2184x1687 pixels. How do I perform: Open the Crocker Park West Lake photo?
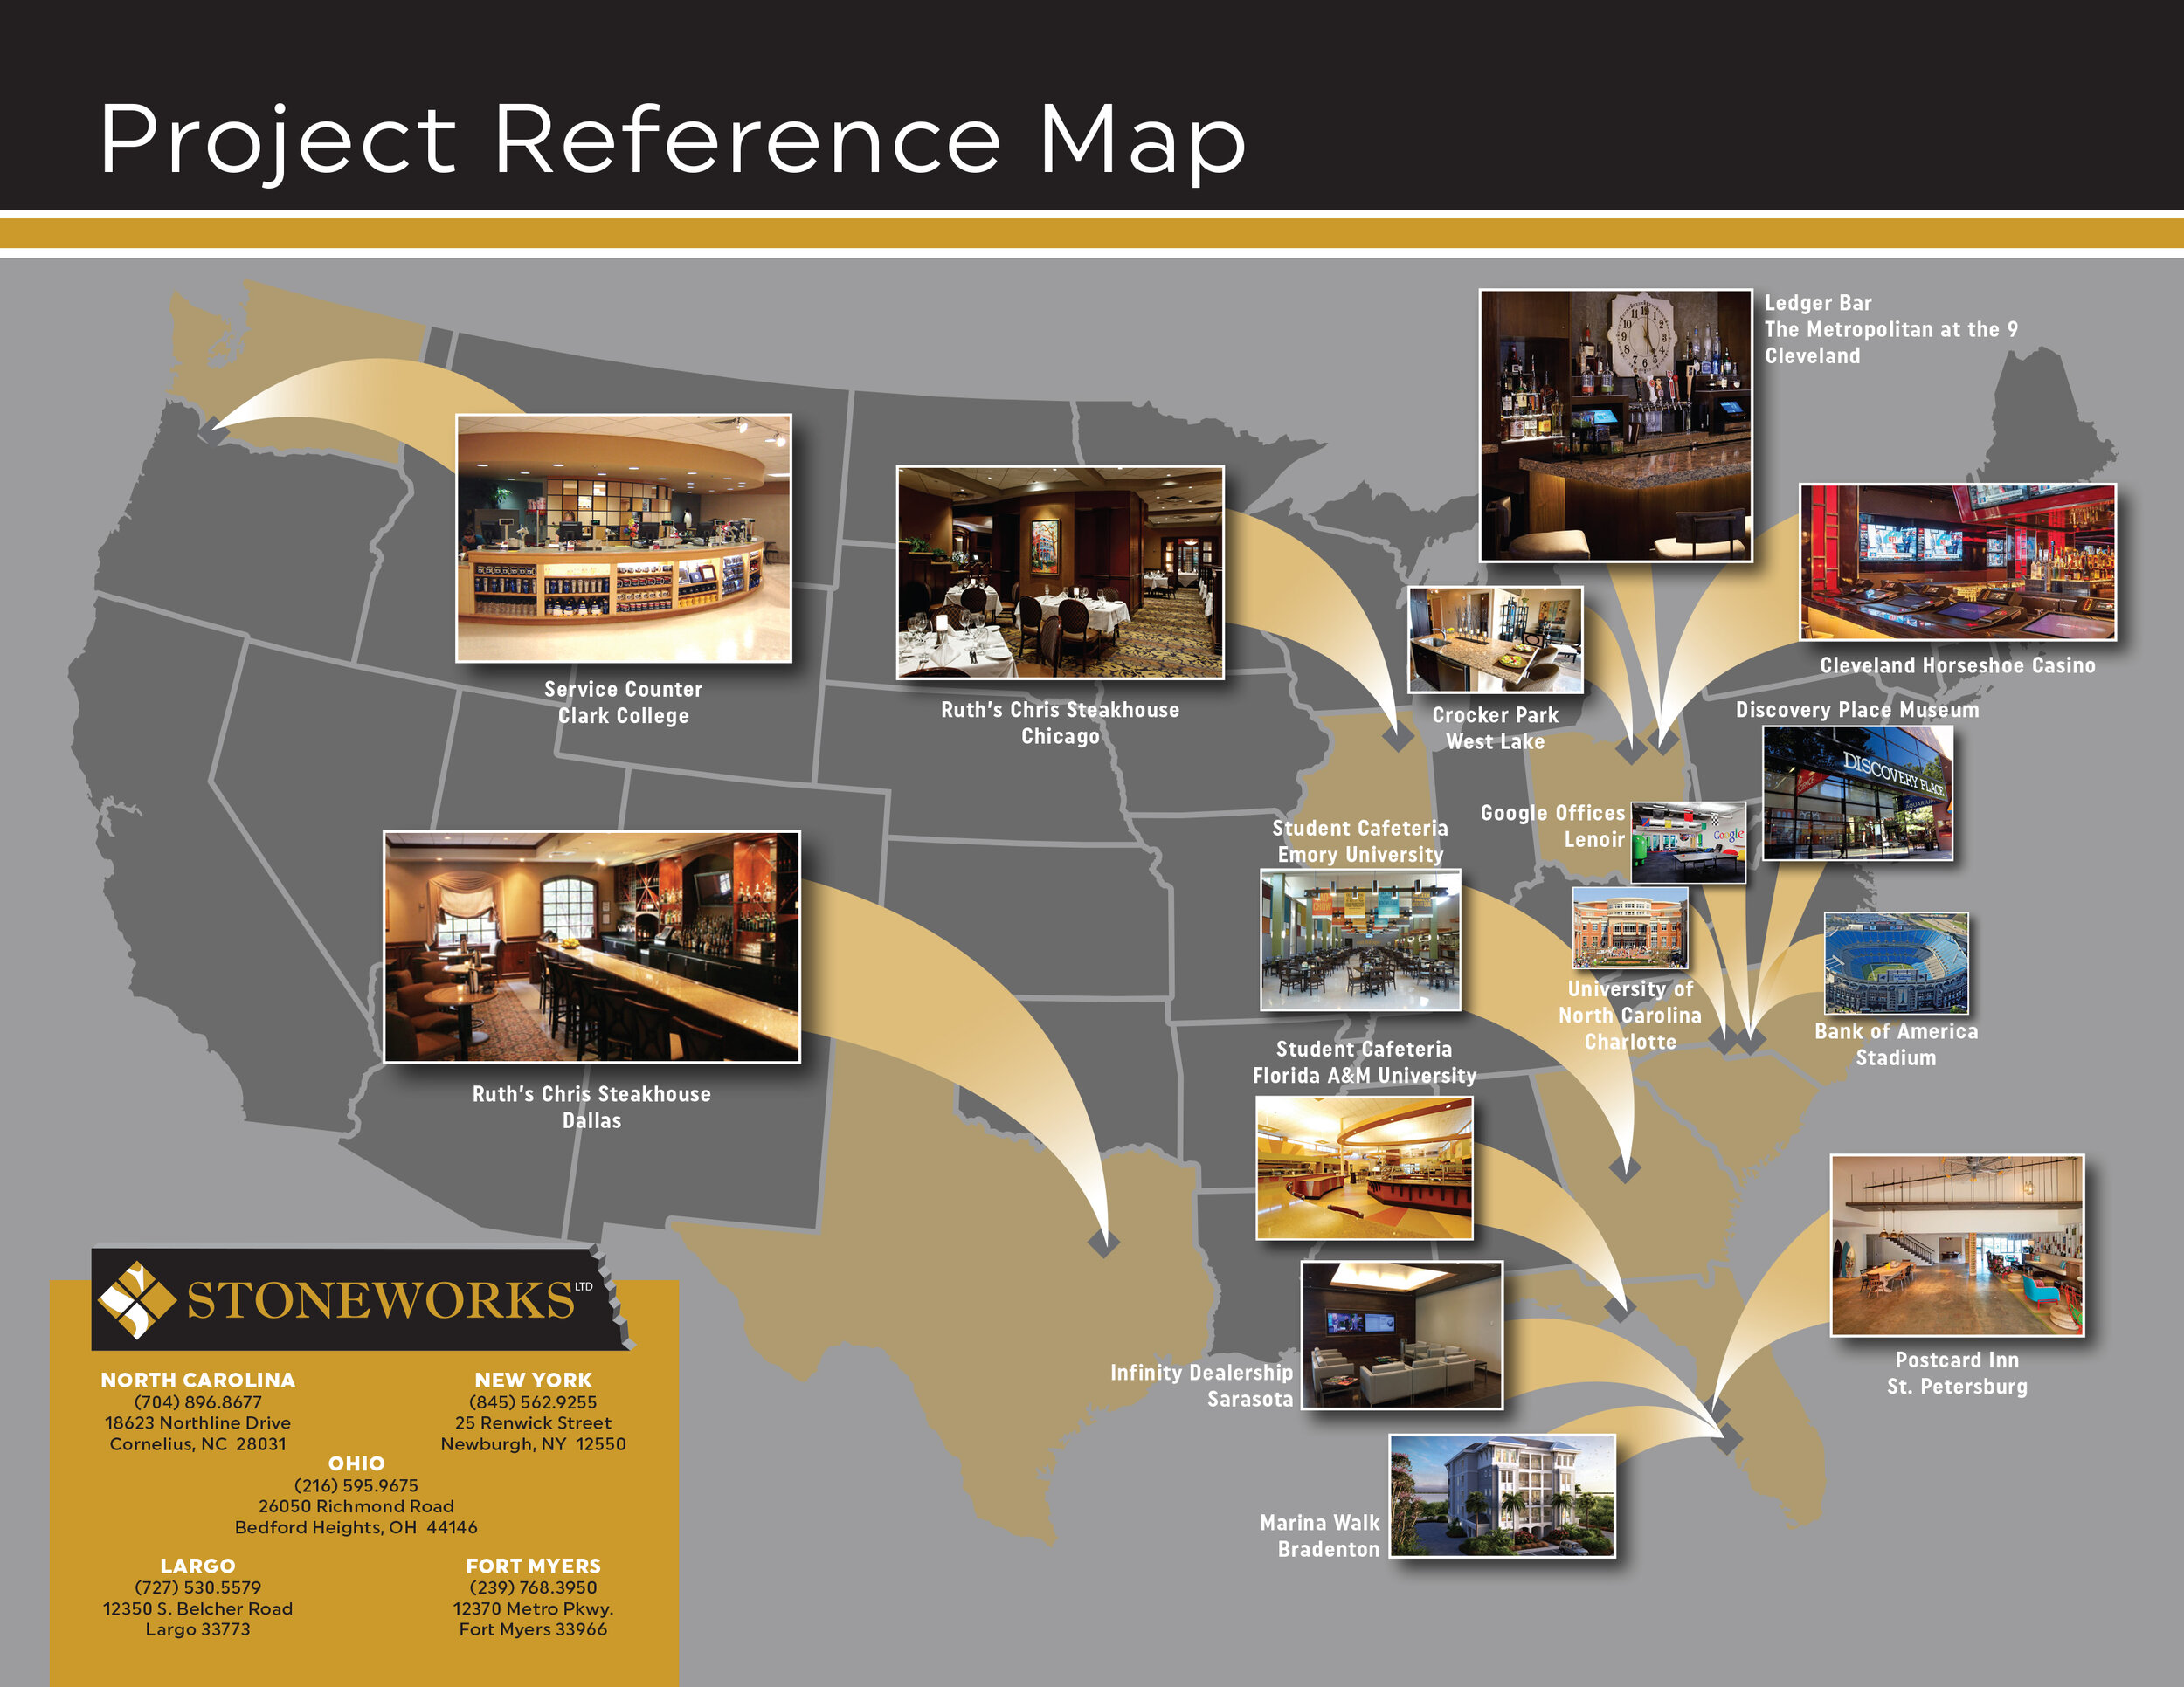click(x=1495, y=640)
